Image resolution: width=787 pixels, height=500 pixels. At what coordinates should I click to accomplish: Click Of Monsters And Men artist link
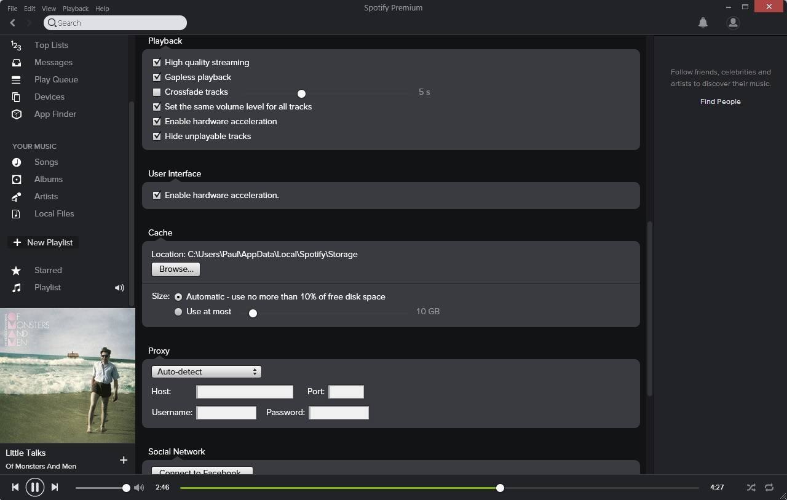(x=41, y=466)
